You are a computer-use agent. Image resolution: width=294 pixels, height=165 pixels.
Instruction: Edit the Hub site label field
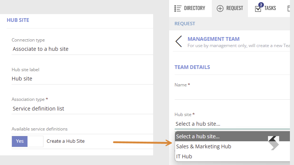[x=82, y=79]
